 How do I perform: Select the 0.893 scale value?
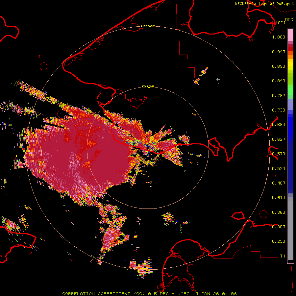[279, 66]
